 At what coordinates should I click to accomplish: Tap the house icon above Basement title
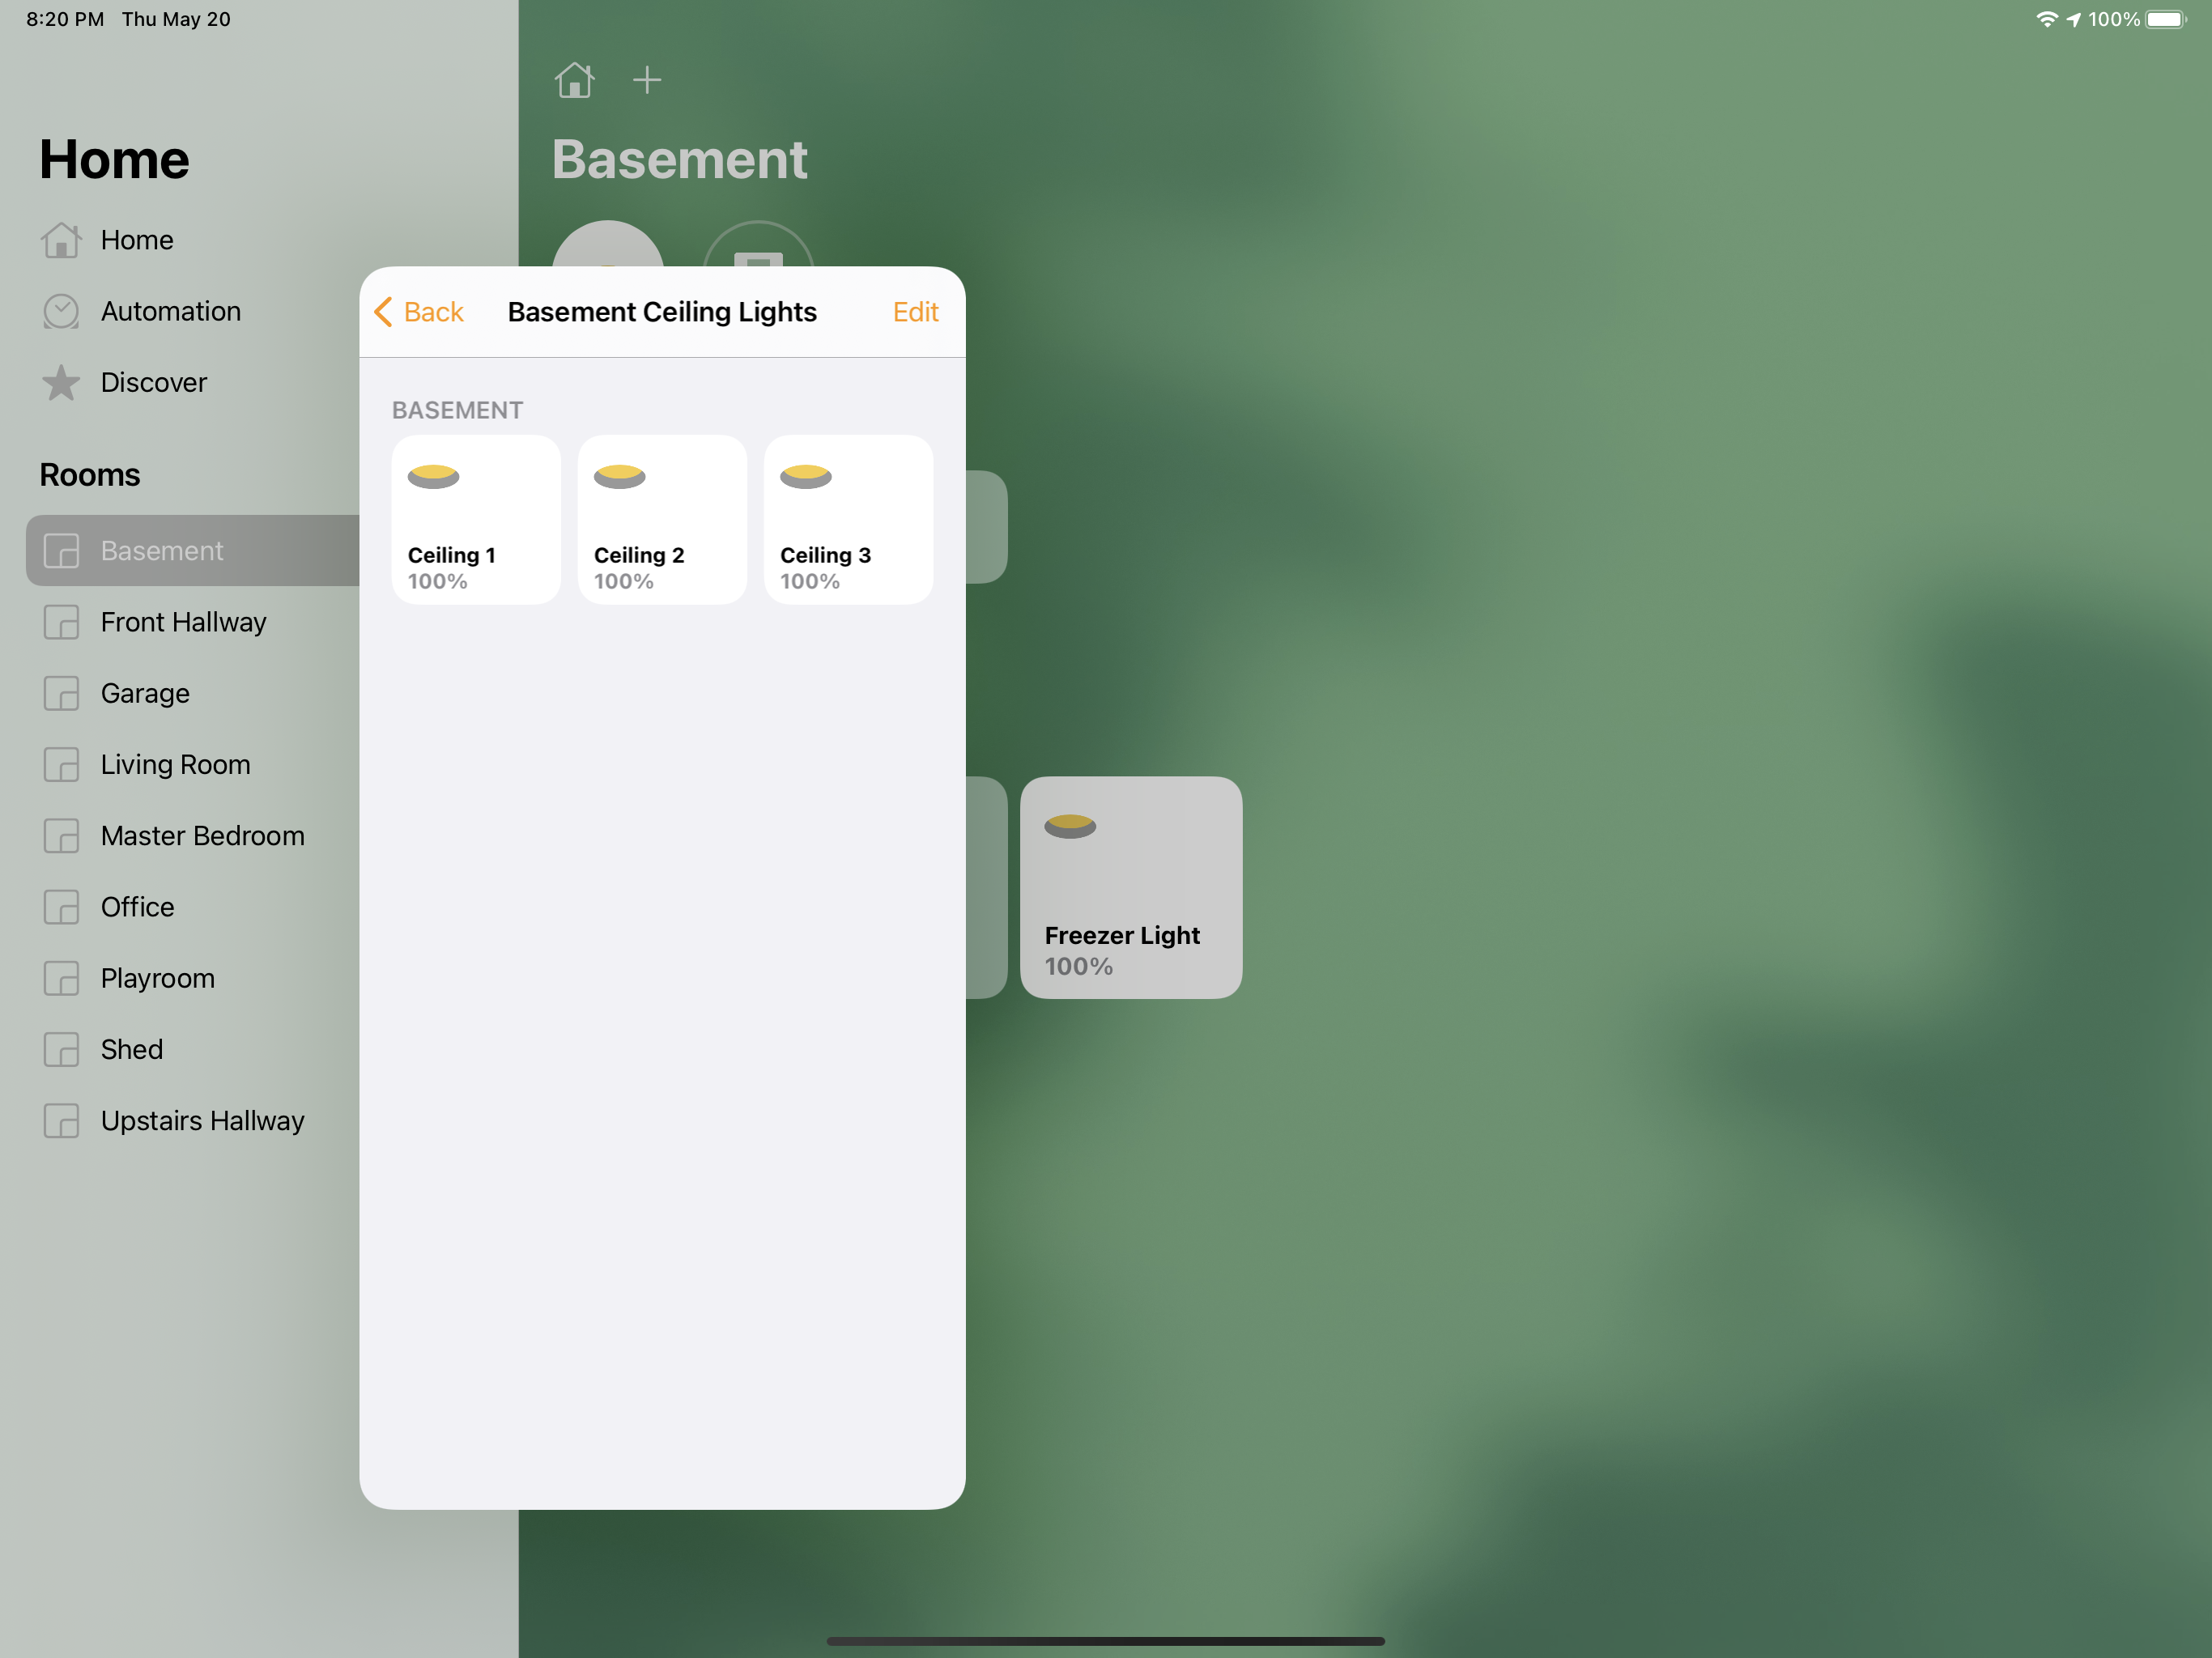(574, 80)
